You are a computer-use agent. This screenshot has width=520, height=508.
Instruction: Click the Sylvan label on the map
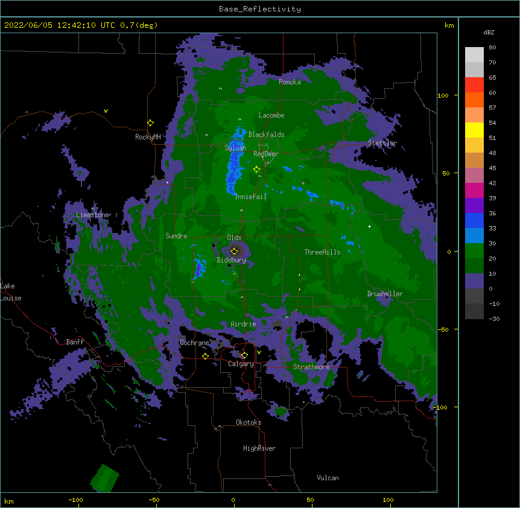[235, 148]
